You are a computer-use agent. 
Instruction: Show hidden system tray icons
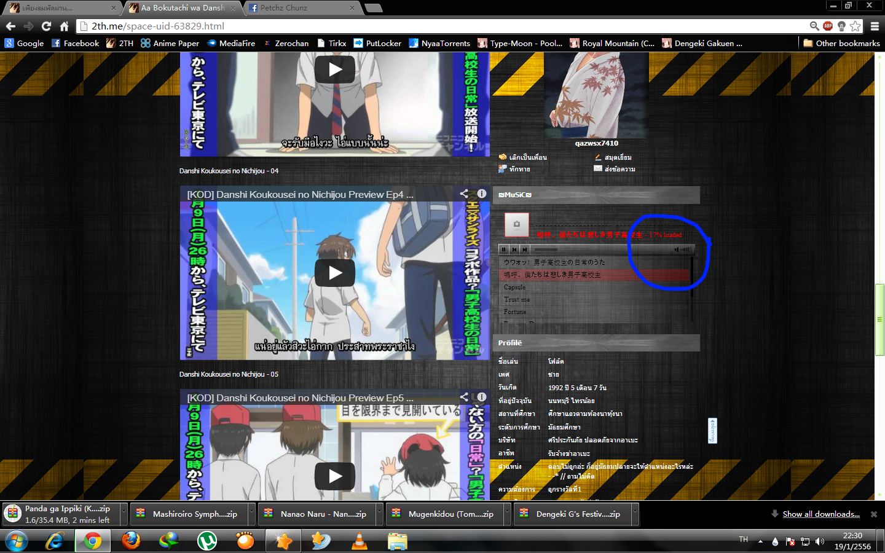tap(760, 541)
